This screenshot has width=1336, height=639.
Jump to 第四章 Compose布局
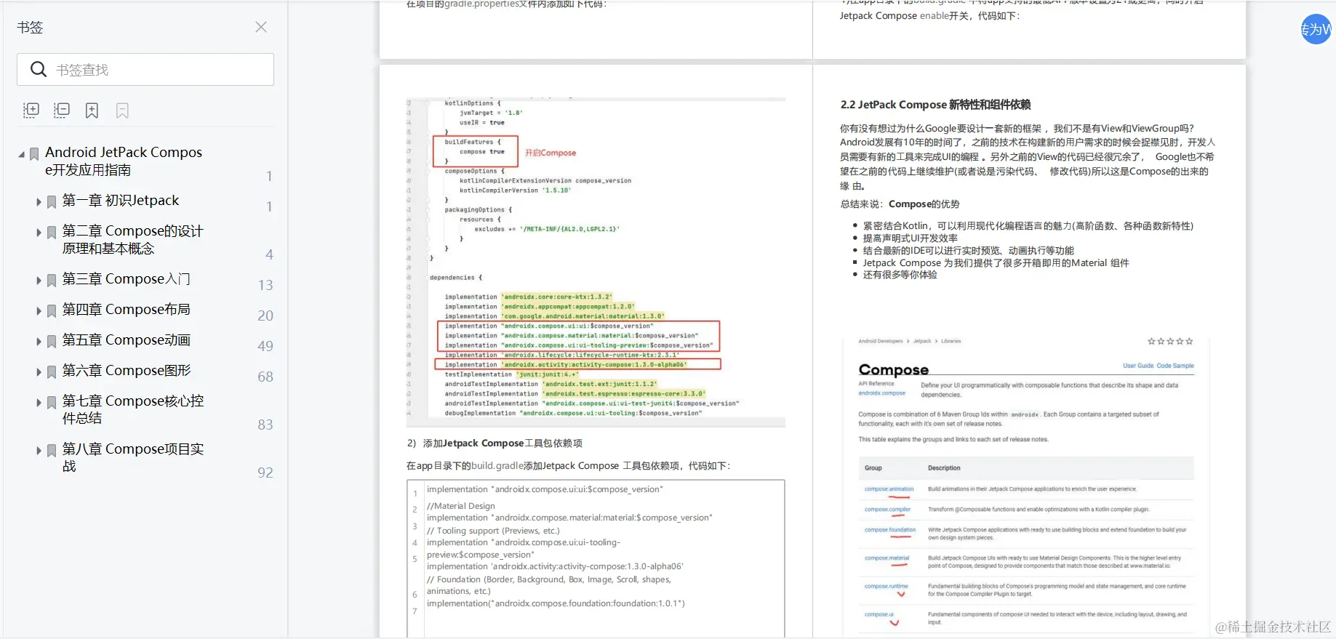click(x=126, y=309)
